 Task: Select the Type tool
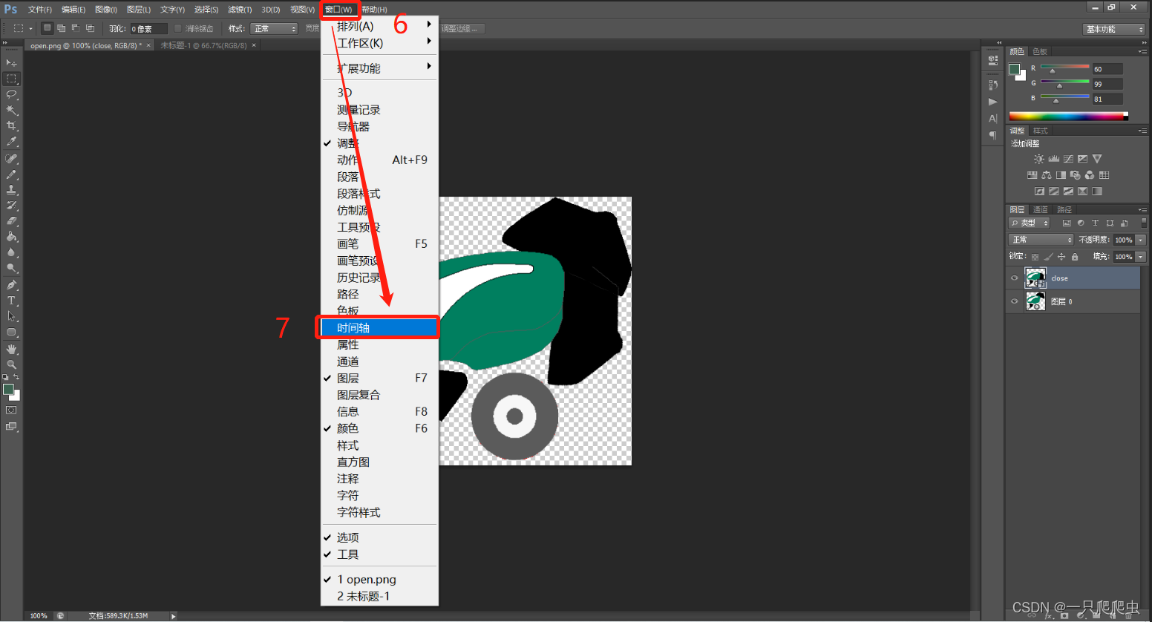(11, 301)
